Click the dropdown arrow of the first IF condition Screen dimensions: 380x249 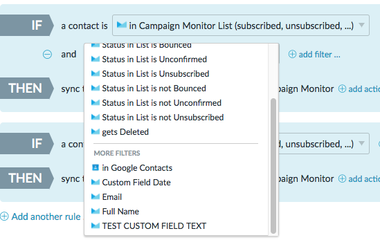(x=361, y=25)
